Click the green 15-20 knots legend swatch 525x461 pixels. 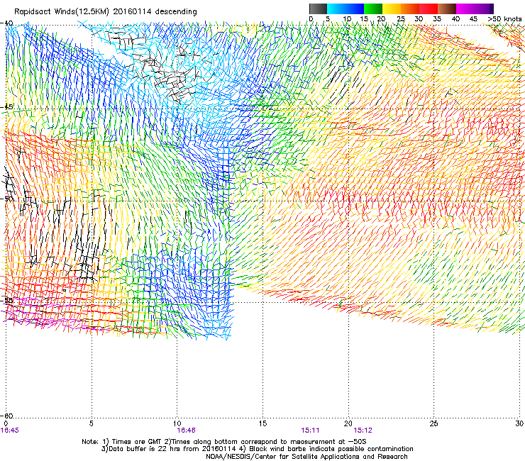pyautogui.click(x=373, y=9)
